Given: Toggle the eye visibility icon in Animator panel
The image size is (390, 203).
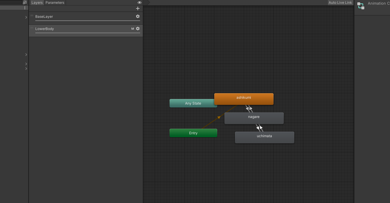Looking at the screenshot, I should pos(140,3).
